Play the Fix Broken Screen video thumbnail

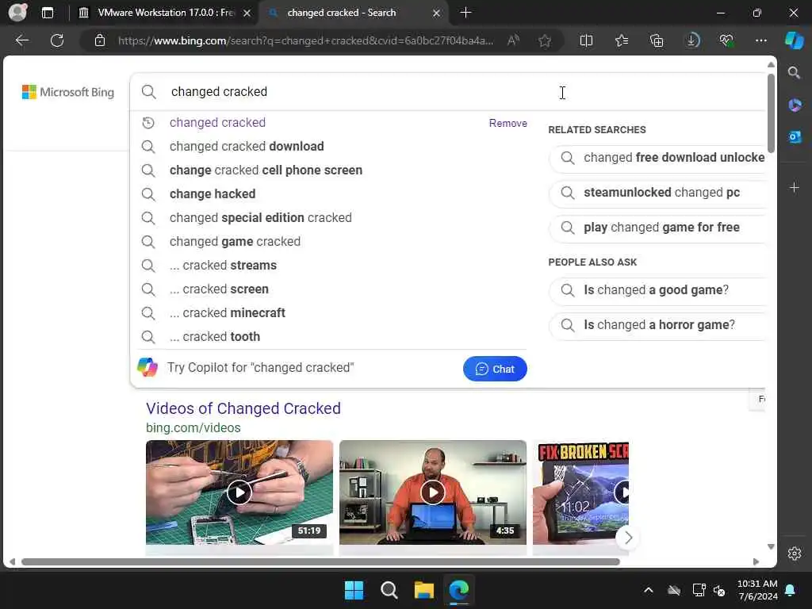pyautogui.click(x=580, y=492)
